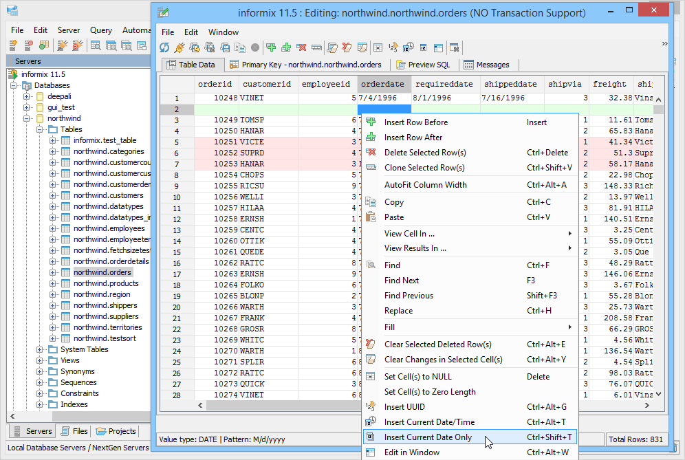
Task: Collapse the northwind database node
Action: (x=27, y=118)
